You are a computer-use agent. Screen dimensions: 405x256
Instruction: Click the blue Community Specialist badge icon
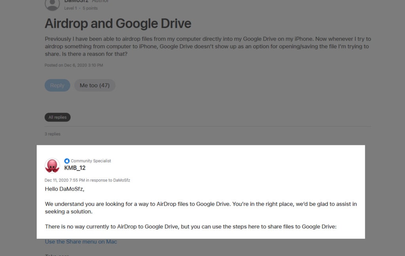point(66,161)
